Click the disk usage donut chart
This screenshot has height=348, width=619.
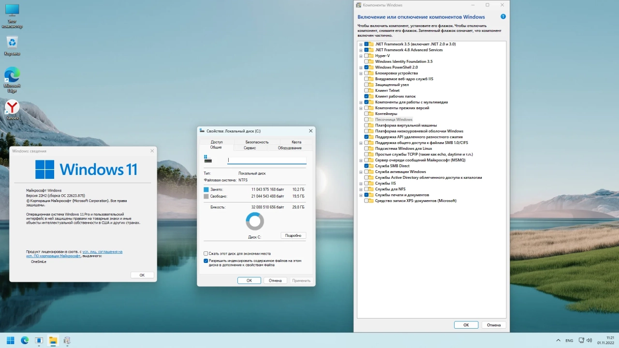tap(255, 221)
